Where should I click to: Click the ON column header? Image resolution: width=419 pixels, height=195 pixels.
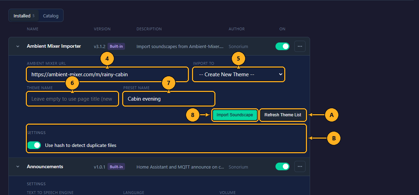[282, 29]
